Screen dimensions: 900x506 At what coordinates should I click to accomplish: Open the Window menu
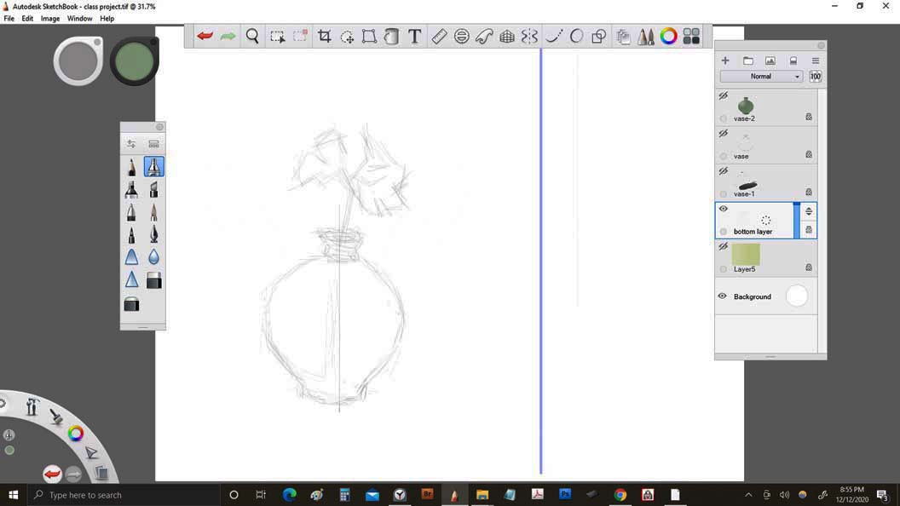[80, 18]
